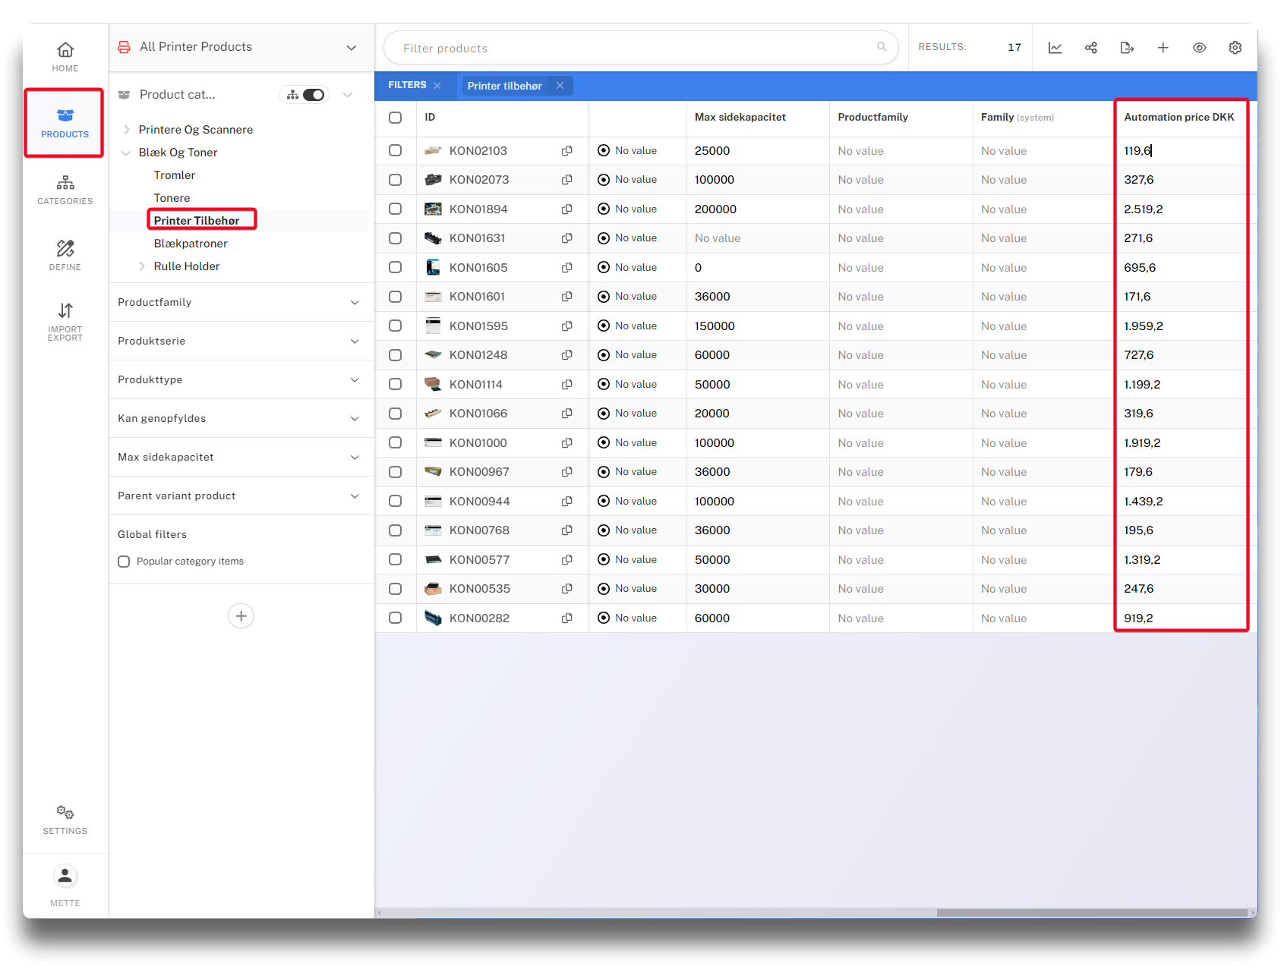The image size is (1281, 966).
Task: Copy the ID of product KON02103
Action: pos(566,151)
